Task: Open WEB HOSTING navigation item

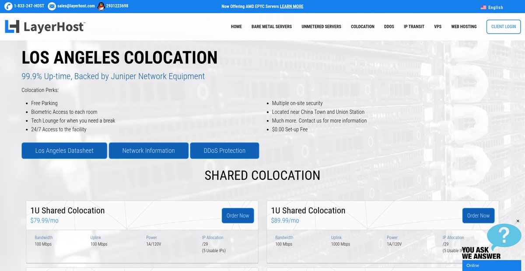Action: click(464, 27)
